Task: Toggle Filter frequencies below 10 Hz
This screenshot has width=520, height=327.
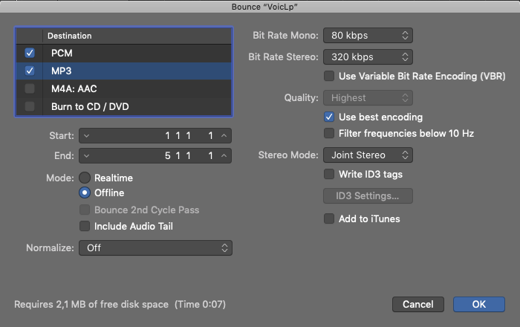Action: tap(329, 134)
